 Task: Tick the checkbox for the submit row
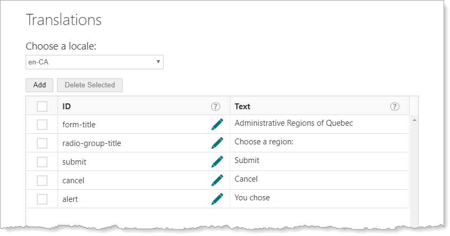[x=42, y=162]
